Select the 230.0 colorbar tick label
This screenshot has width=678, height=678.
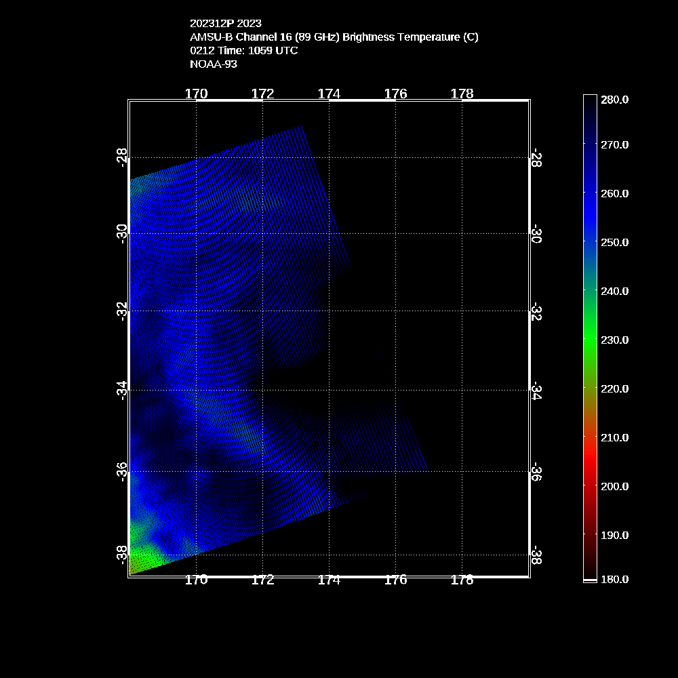pos(615,340)
